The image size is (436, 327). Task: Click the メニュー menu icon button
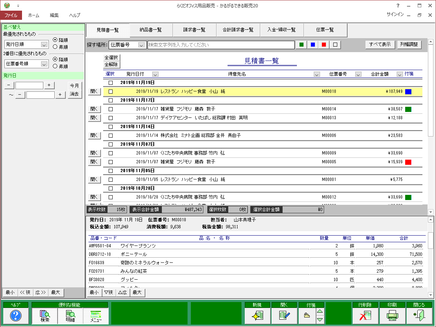(96, 316)
